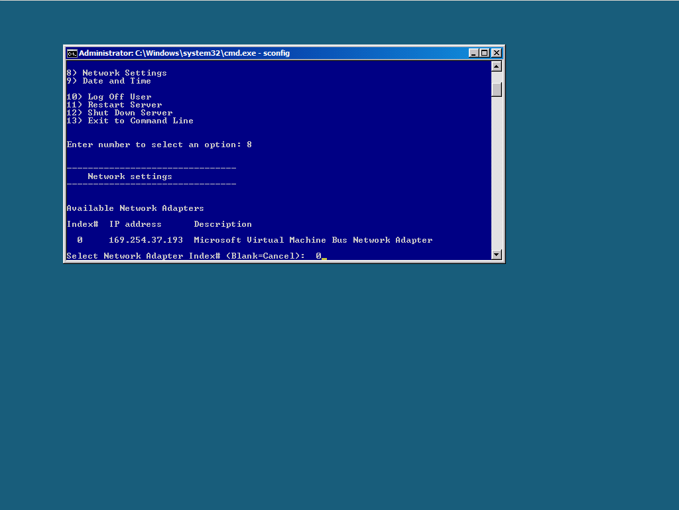679x510 pixels.
Task: Close the Administrator cmd.exe window
Action: [x=496, y=53]
